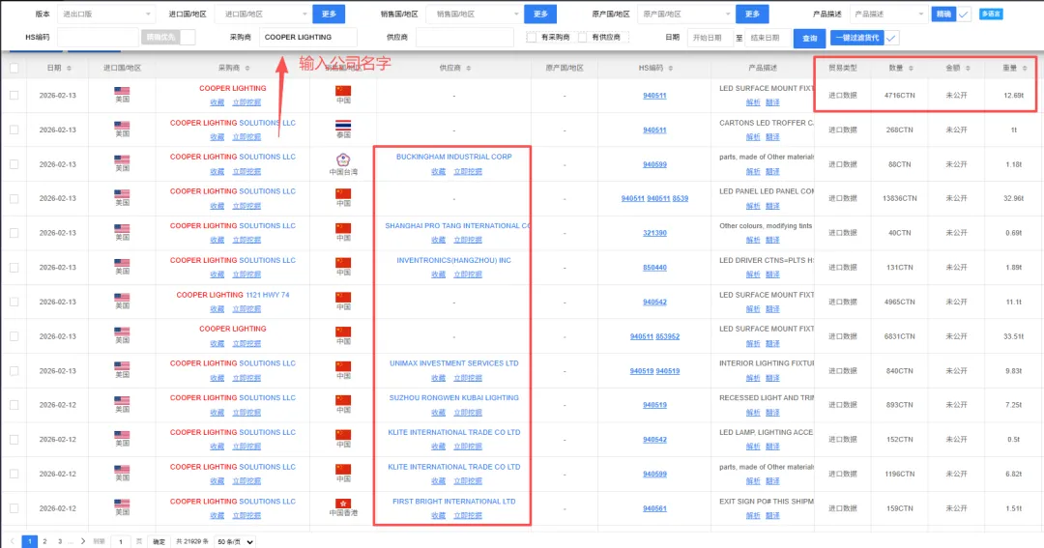Viewport: 1044px width, 548px height.
Task: Open the 销售国/地区 dropdown
Action: point(475,14)
